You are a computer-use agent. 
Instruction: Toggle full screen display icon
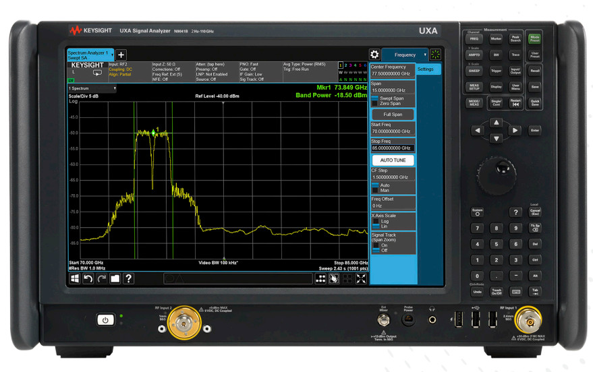(x=361, y=278)
